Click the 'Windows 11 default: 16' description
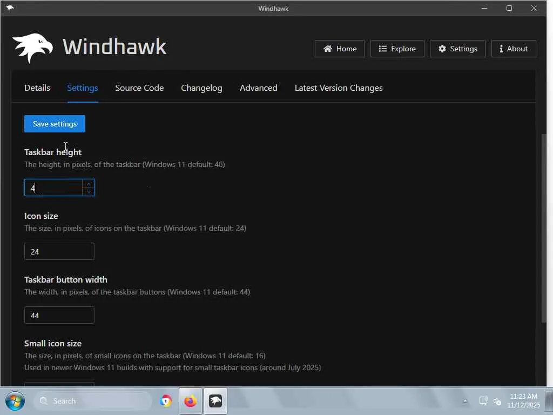This screenshot has height=415, width=553. [x=145, y=356]
